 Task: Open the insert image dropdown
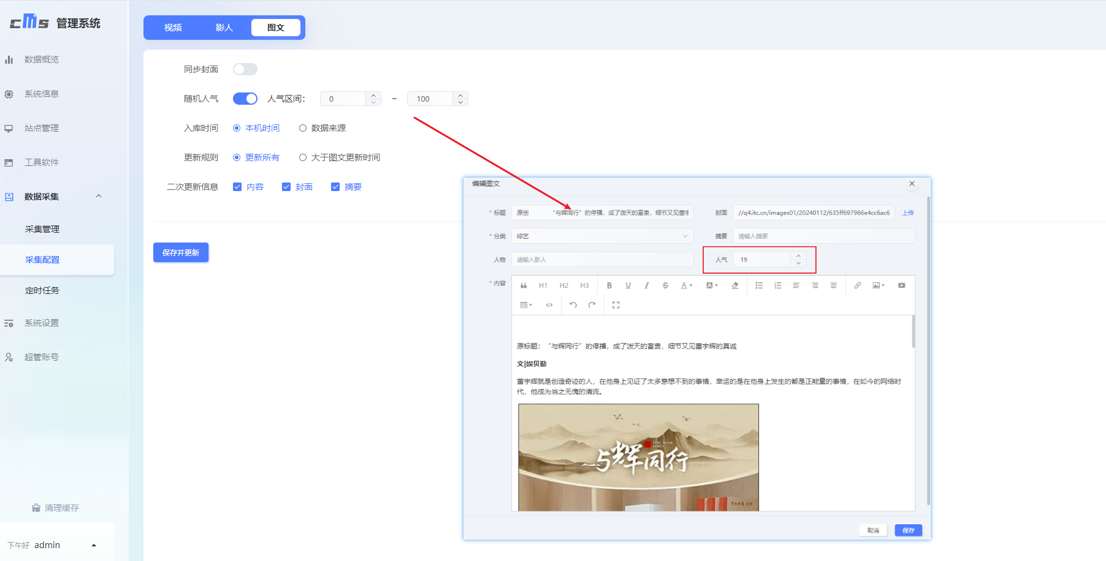[879, 285]
